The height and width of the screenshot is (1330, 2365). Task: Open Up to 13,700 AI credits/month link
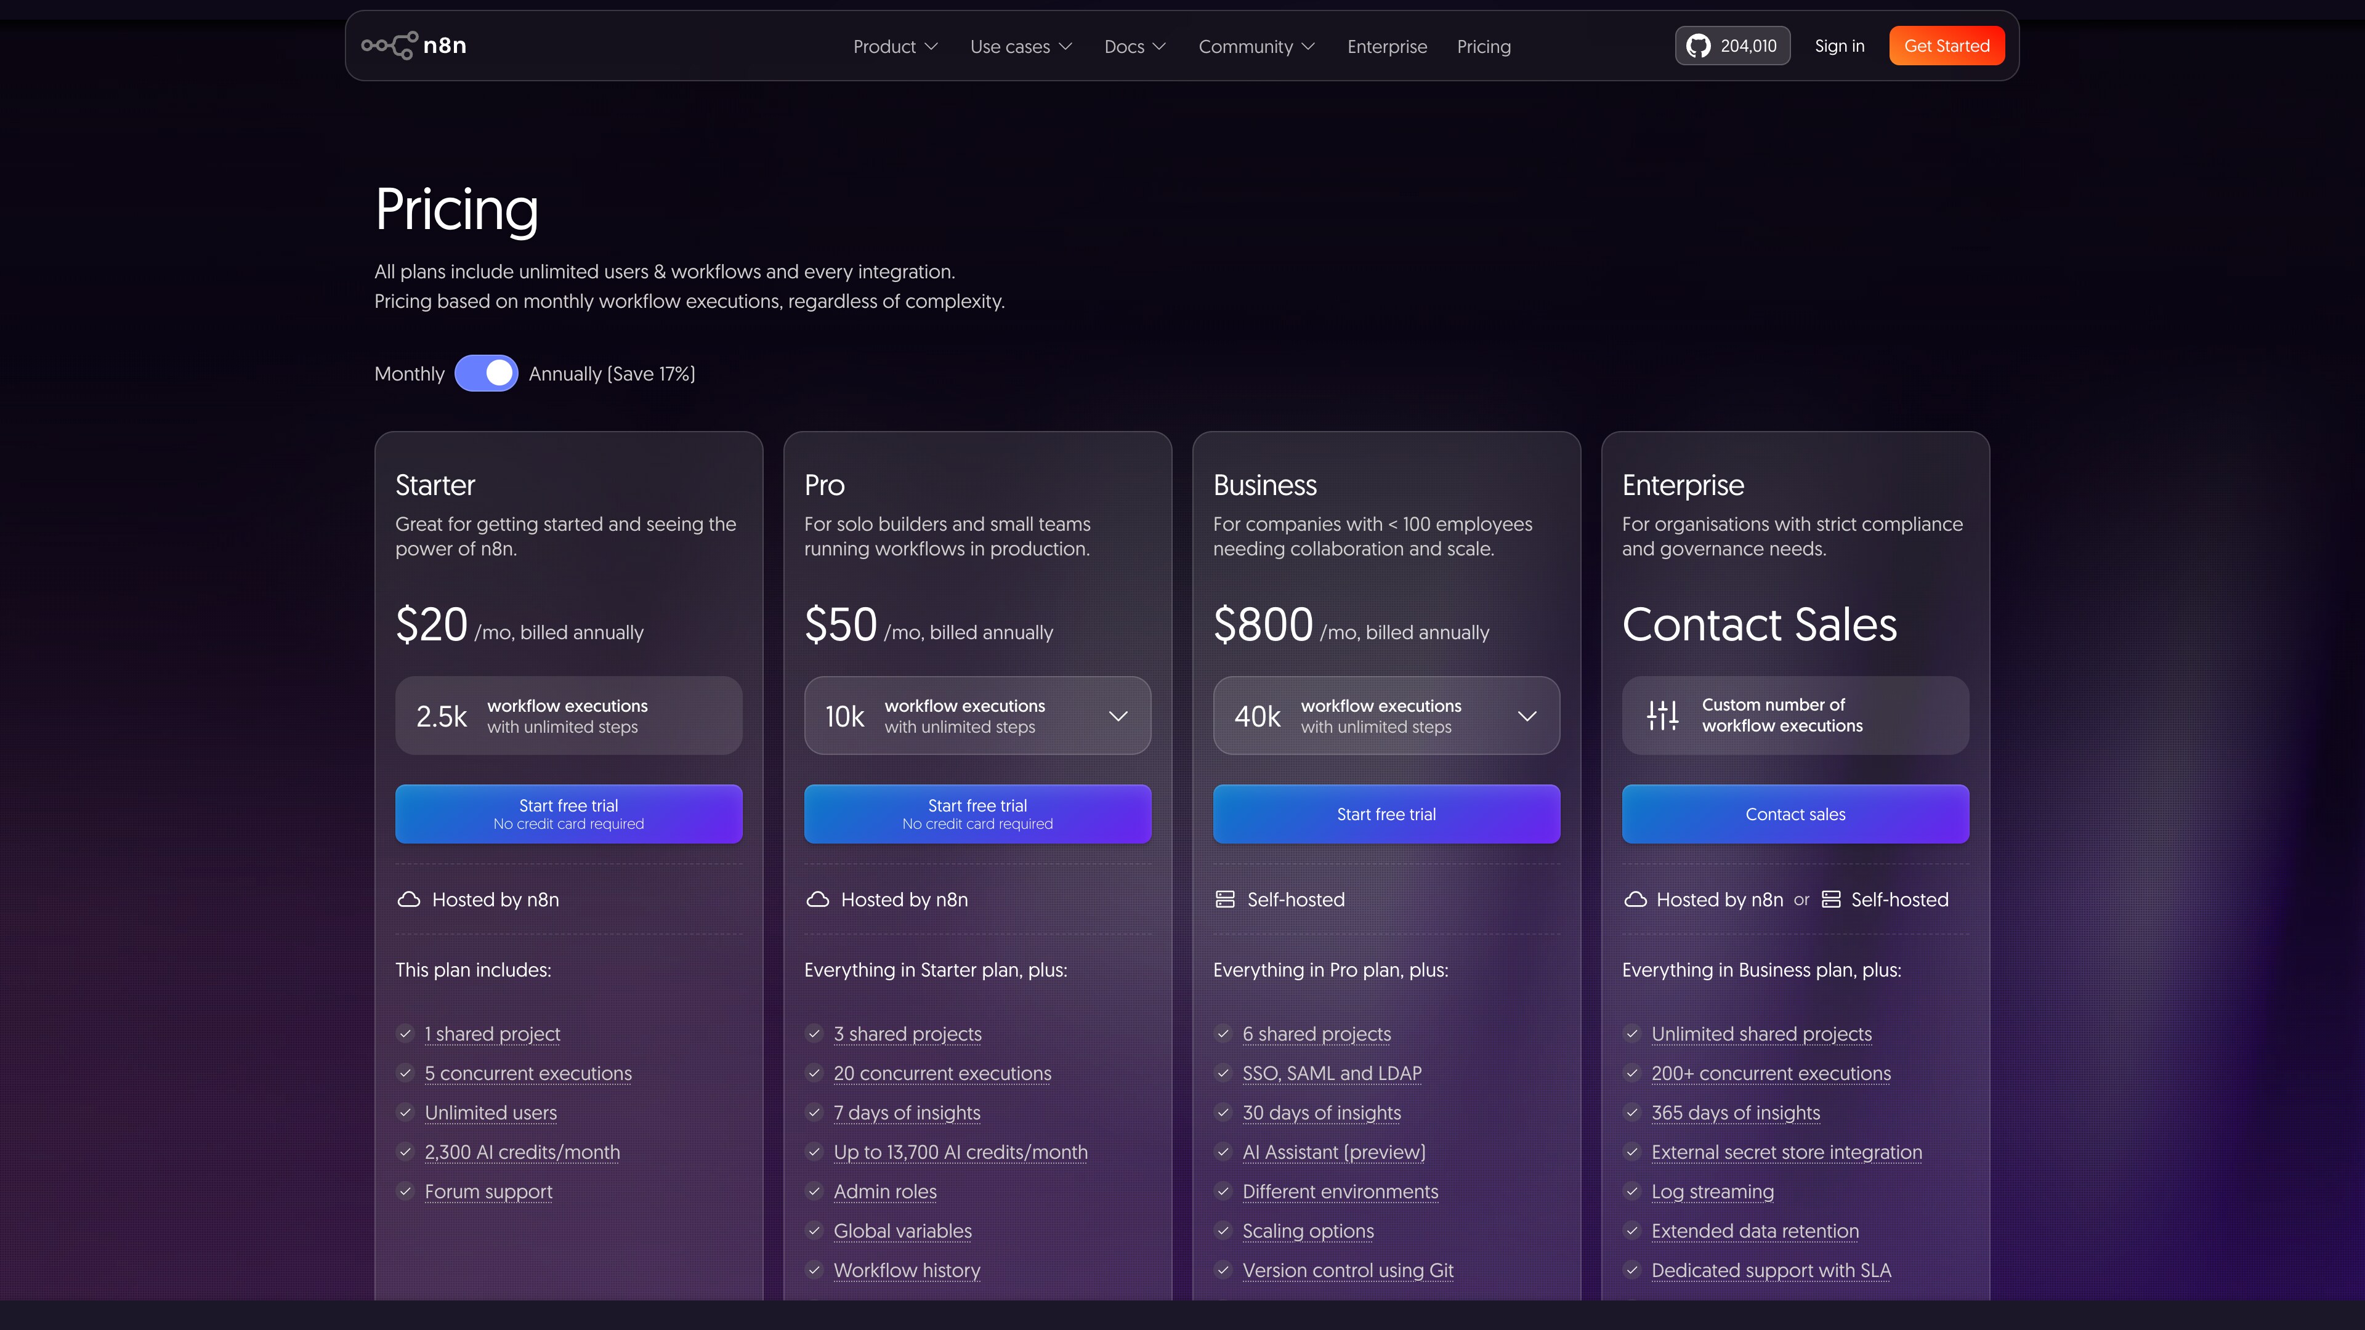pyautogui.click(x=960, y=1152)
